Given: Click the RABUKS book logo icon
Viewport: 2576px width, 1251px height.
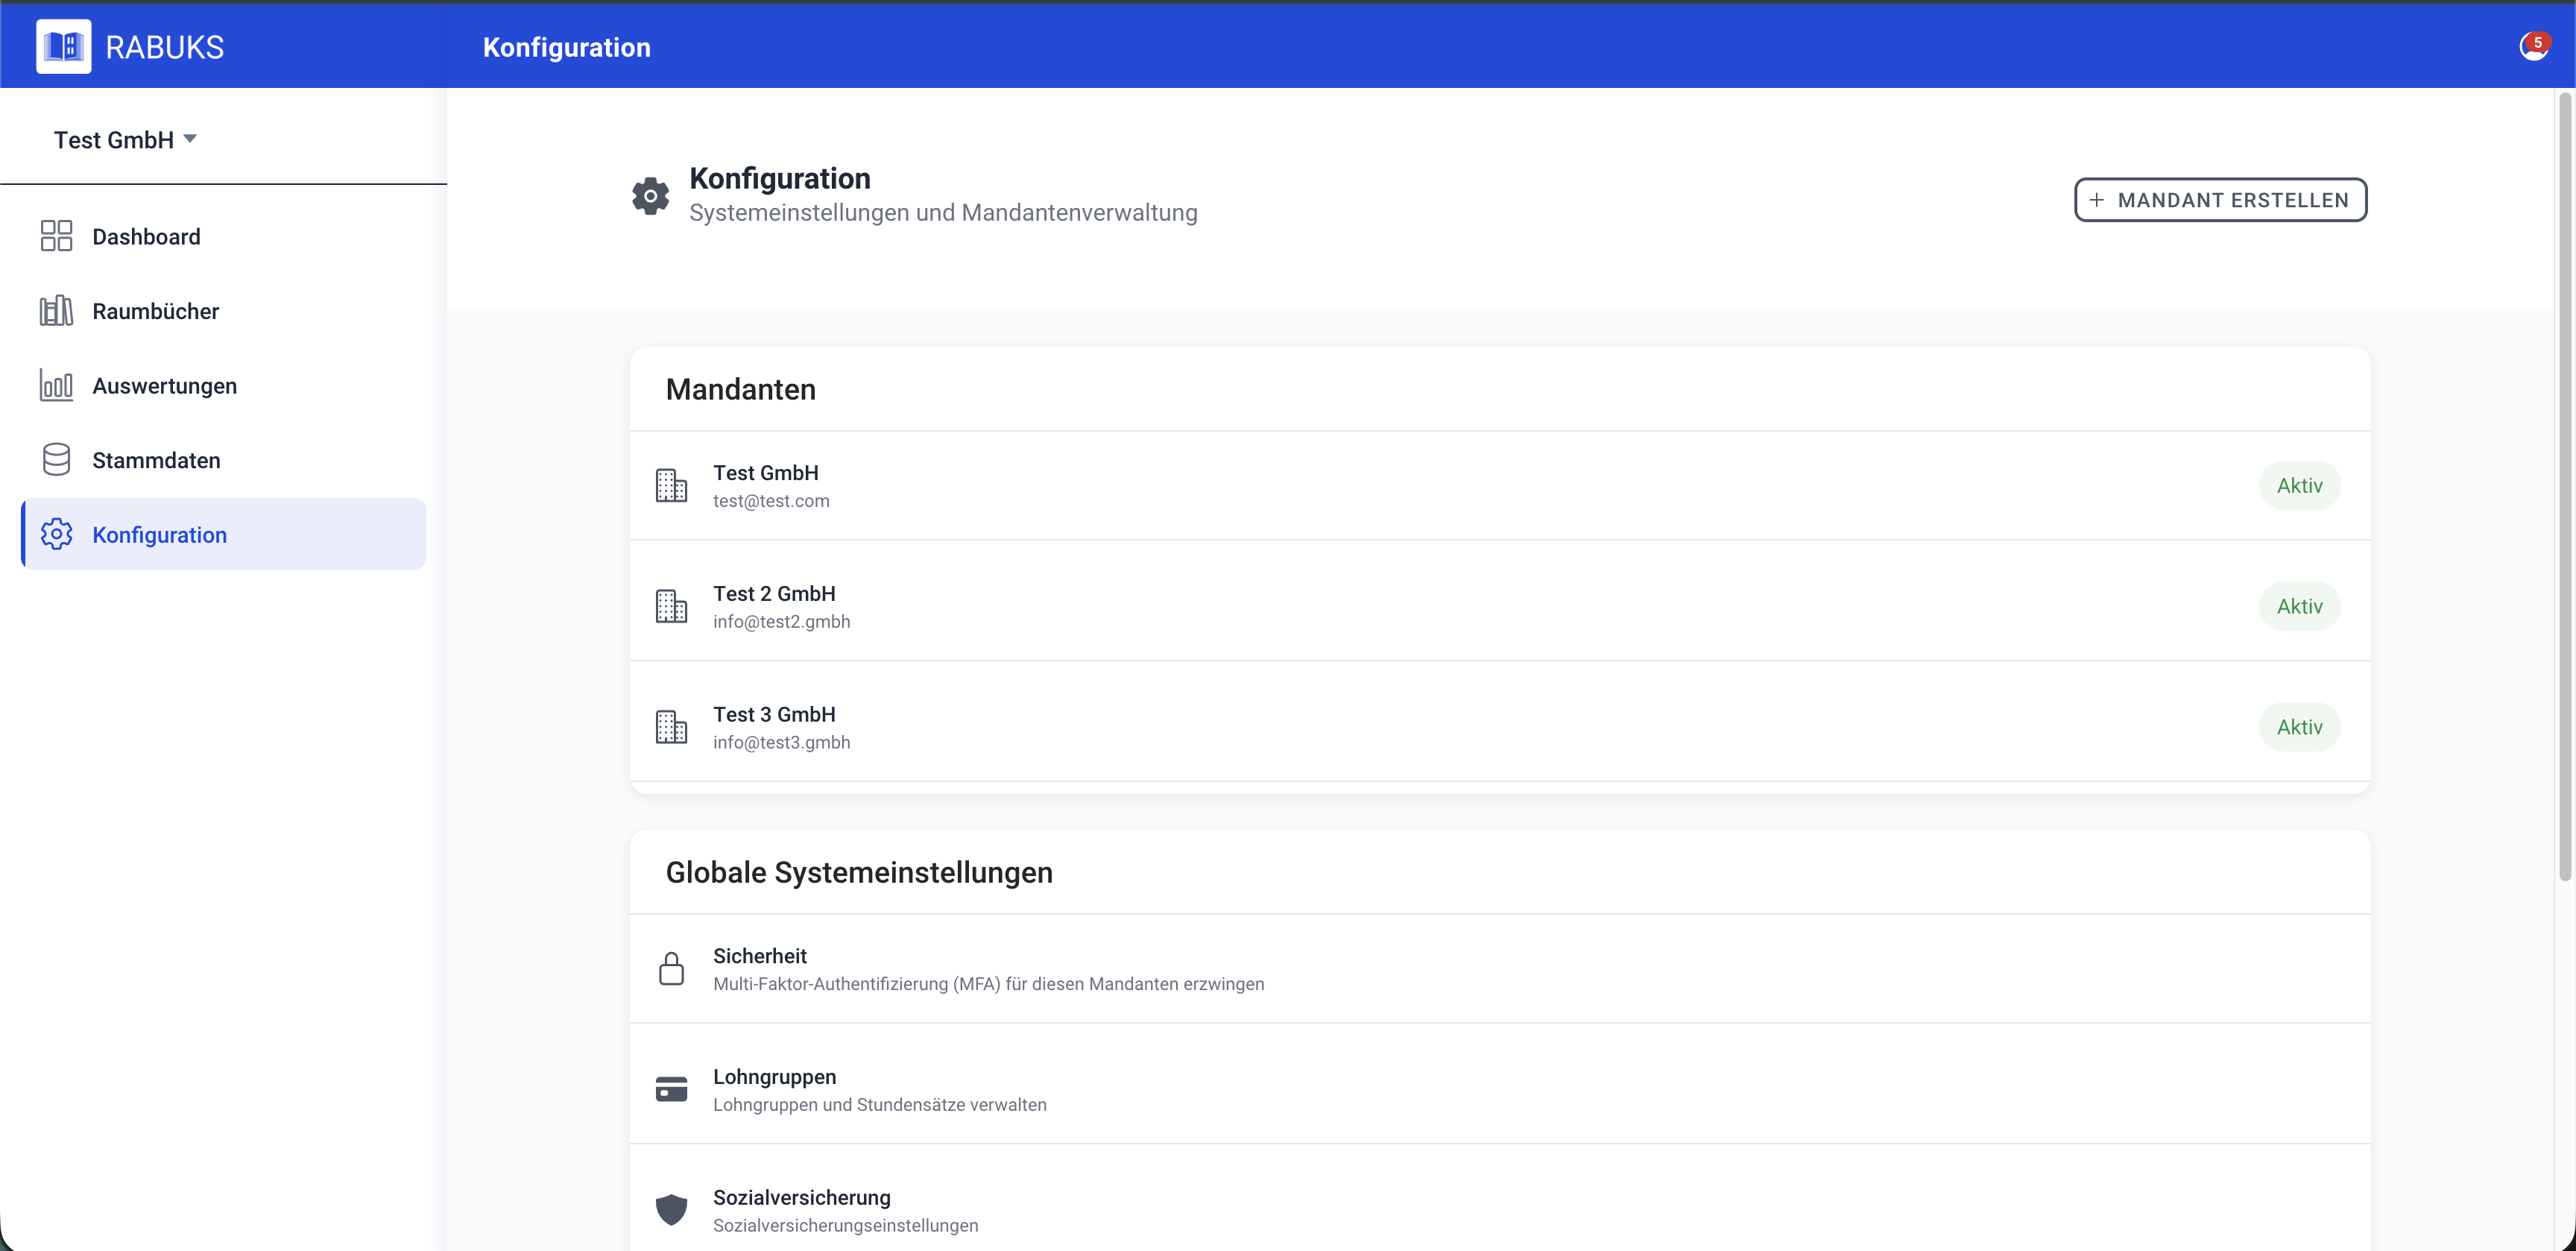Looking at the screenshot, I should point(64,46).
